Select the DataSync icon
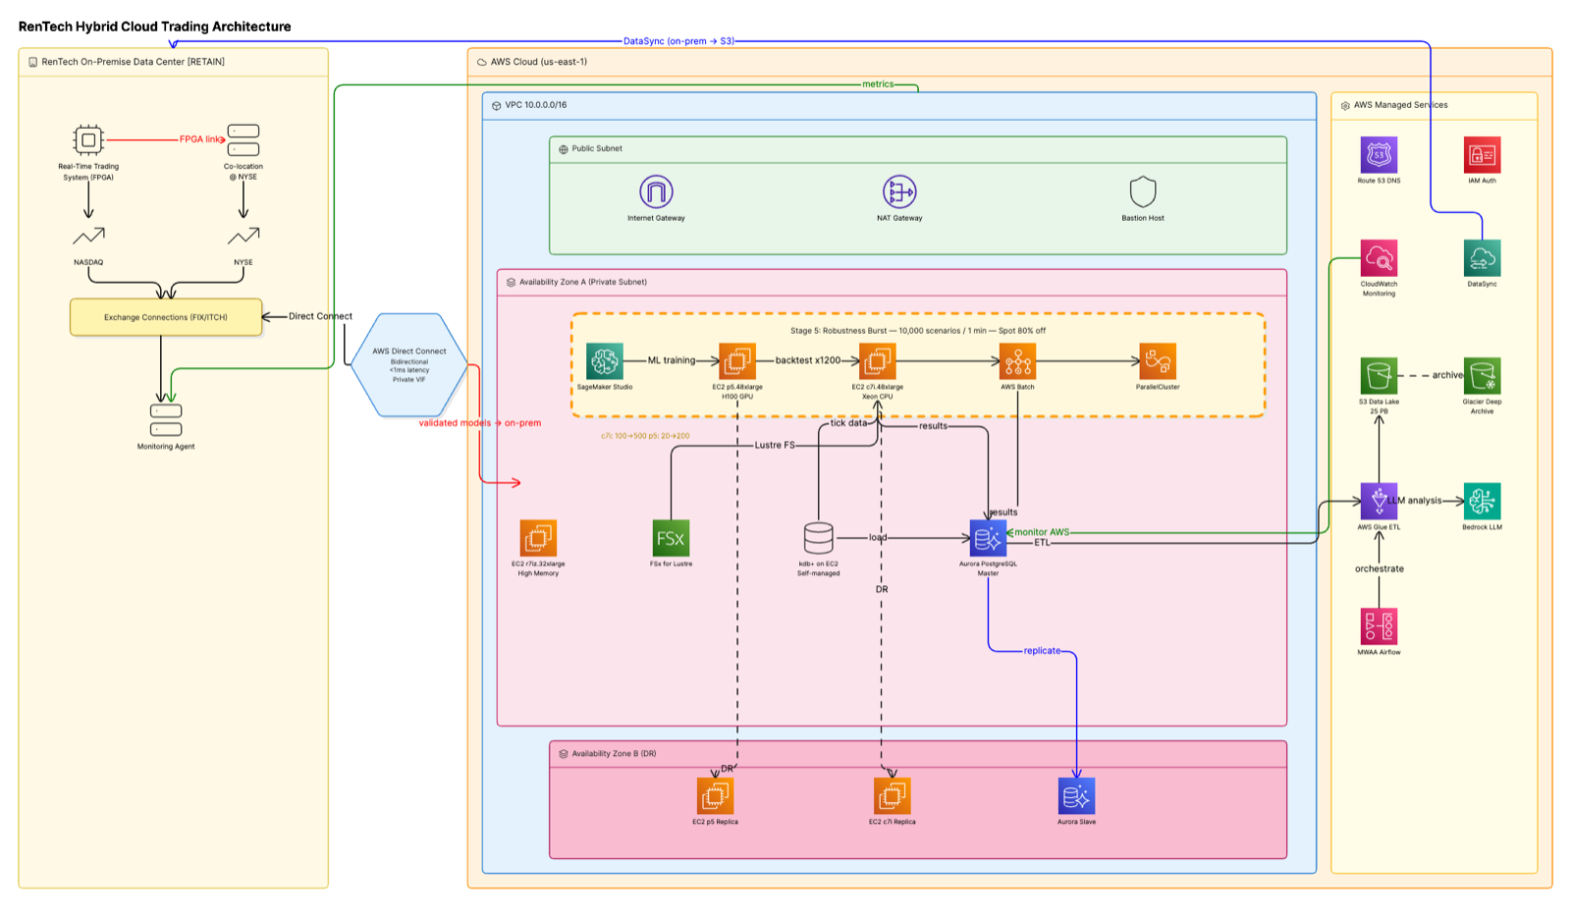This screenshot has width=1571, height=917. pyautogui.click(x=1483, y=258)
